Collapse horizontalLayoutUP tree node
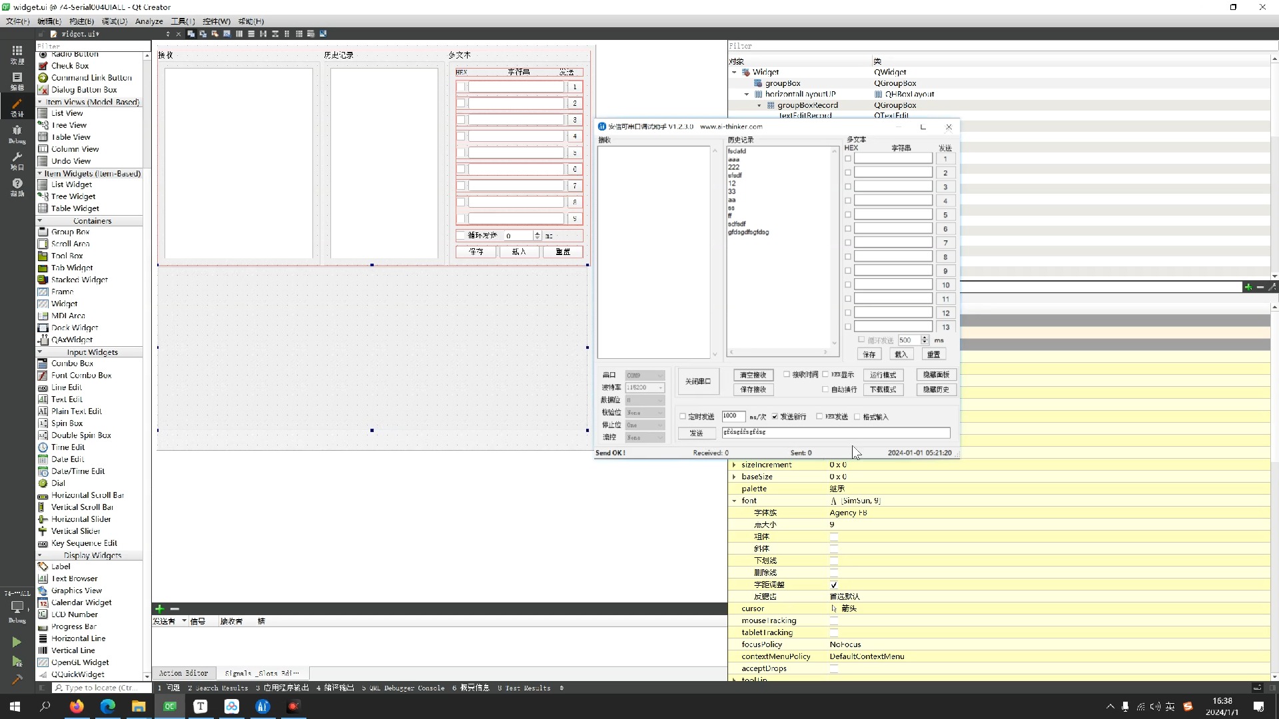This screenshot has width=1279, height=719. (x=747, y=94)
